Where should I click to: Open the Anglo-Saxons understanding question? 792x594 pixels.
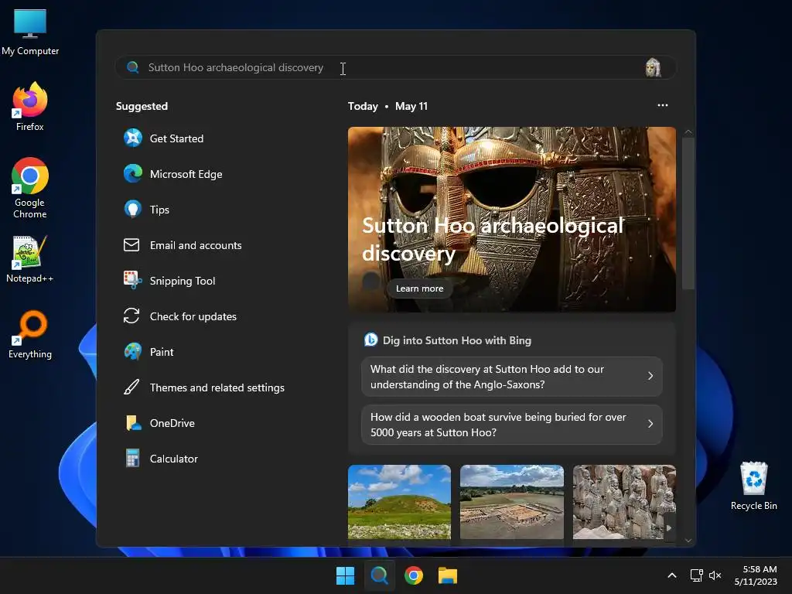coord(512,377)
